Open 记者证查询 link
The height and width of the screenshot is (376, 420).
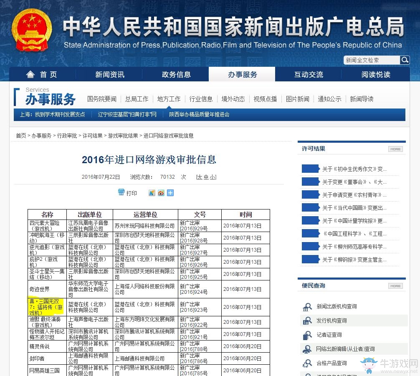(329, 335)
